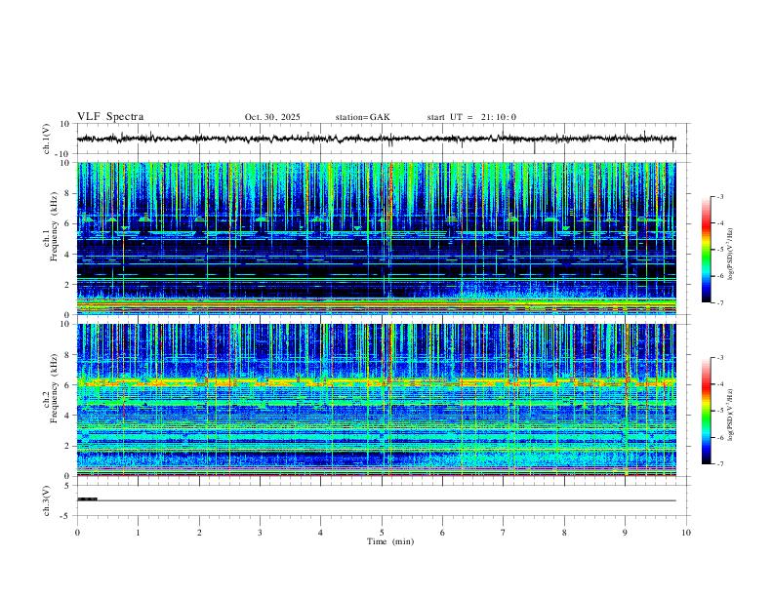Click the 'VLF Spectra' plot title
This screenshot has height=597, width=773.
tap(110, 117)
